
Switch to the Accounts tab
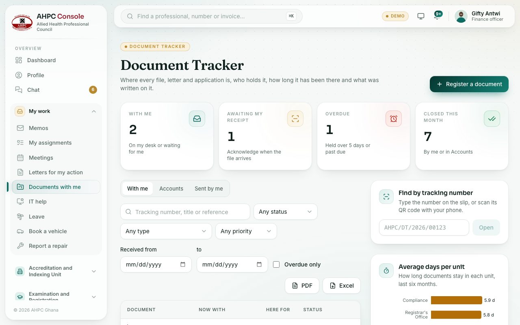(171, 188)
